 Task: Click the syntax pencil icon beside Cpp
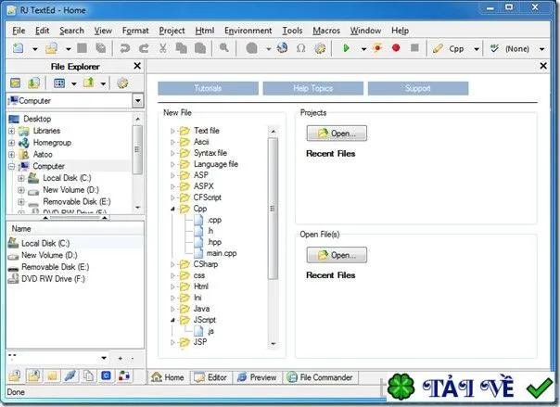click(x=438, y=48)
